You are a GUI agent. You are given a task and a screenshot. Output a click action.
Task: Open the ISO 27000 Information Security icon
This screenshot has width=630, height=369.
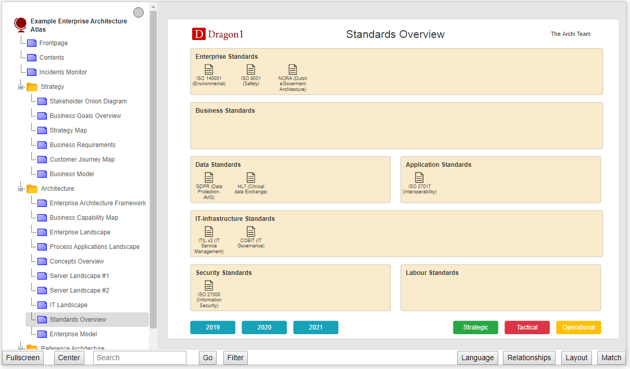click(209, 285)
